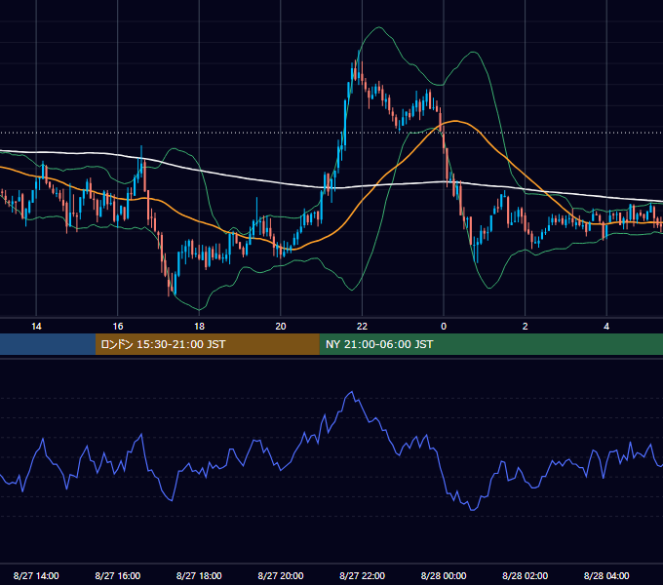The height and width of the screenshot is (585, 663).
Task: Click the 8/28 04:00 date label
Action: click(606, 575)
